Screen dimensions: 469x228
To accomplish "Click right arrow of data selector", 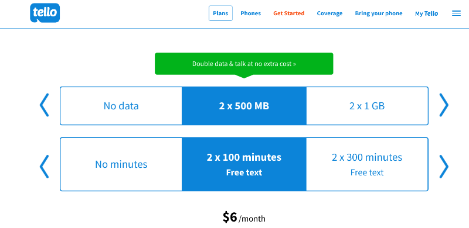I will pyautogui.click(x=444, y=105).
